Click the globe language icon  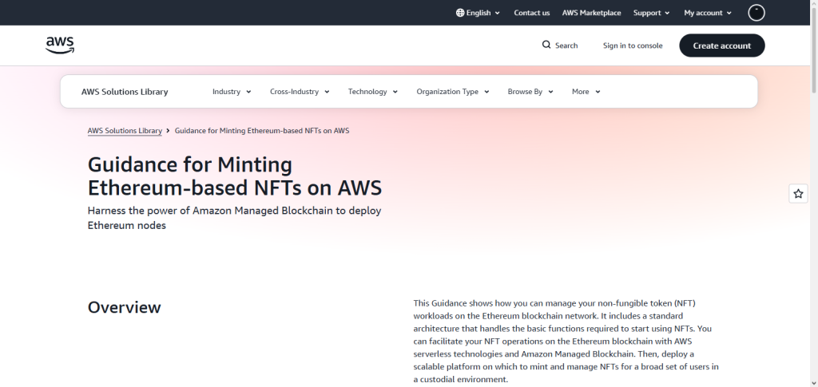460,13
